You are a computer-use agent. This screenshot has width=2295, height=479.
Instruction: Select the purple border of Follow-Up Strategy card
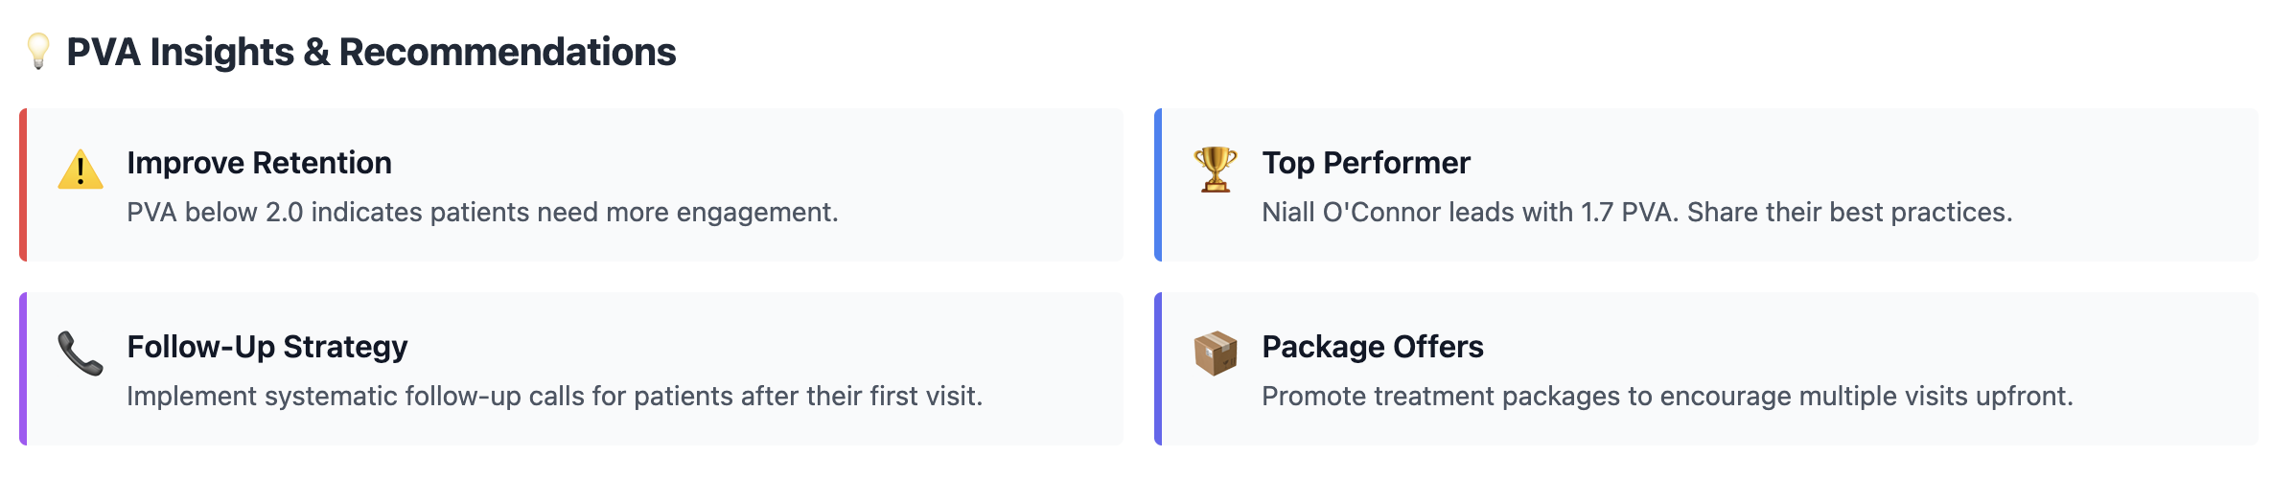coord(23,369)
